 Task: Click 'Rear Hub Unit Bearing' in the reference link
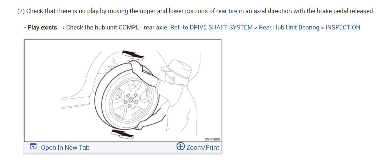pos(289,28)
